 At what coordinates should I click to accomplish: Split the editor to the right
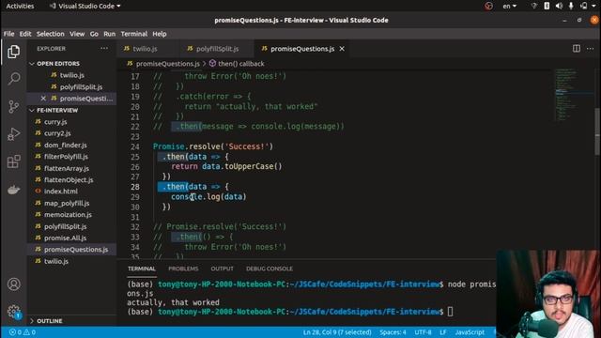[576, 49]
